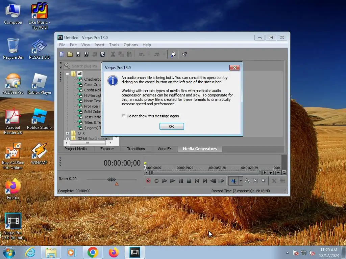This screenshot has width=346, height=259.
Task: Click the Interactive Tutorials hand icon
Action: tap(173, 54)
